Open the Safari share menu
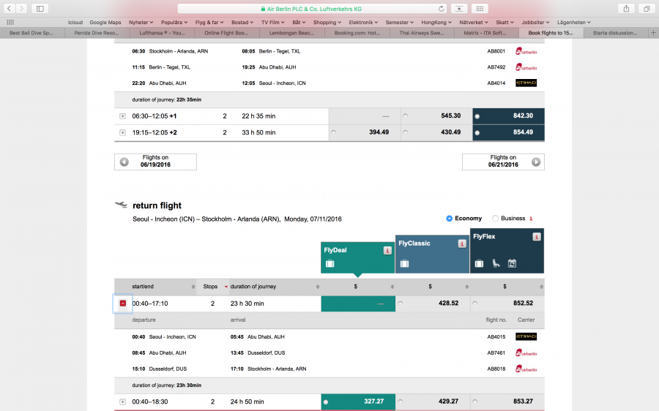 627,8
